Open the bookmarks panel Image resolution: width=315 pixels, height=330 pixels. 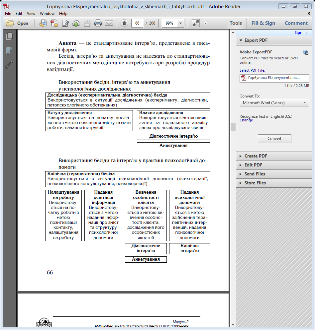9,50
